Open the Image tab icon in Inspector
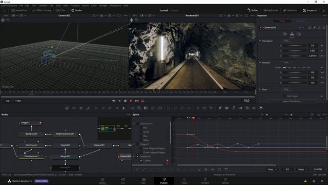The height and width of the screenshot is (185, 328). coord(299,34)
